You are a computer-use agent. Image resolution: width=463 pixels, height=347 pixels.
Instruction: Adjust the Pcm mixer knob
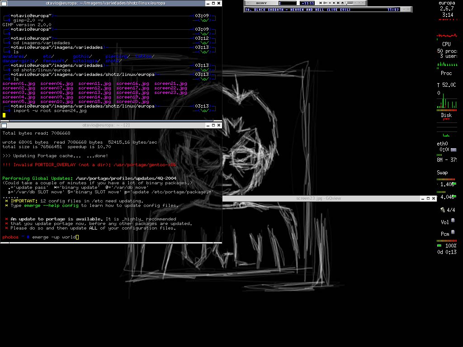[x=453, y=232]
